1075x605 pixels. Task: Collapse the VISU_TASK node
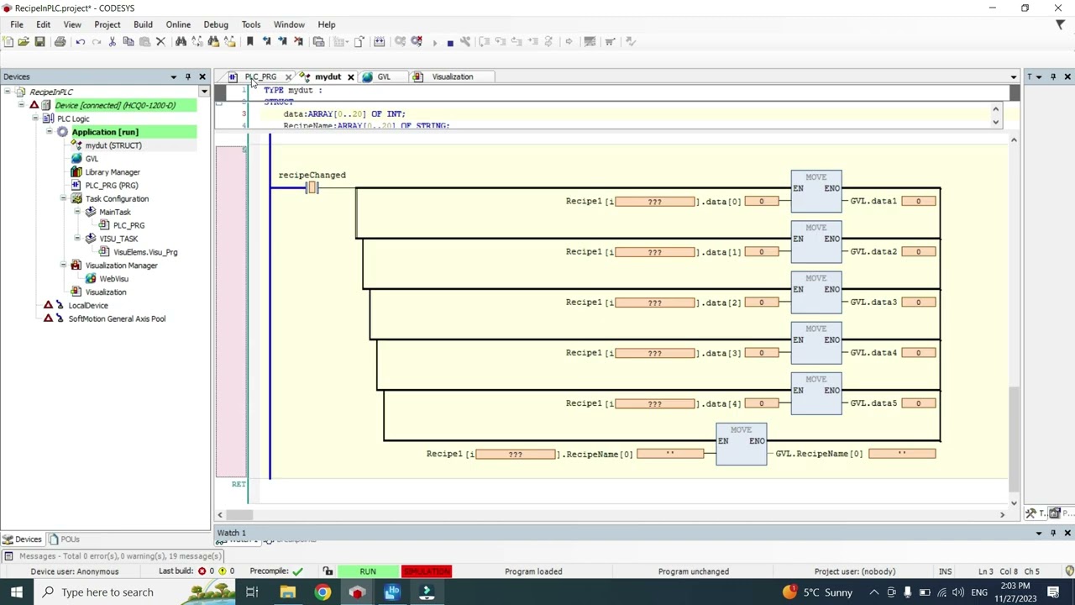point(77,239)
